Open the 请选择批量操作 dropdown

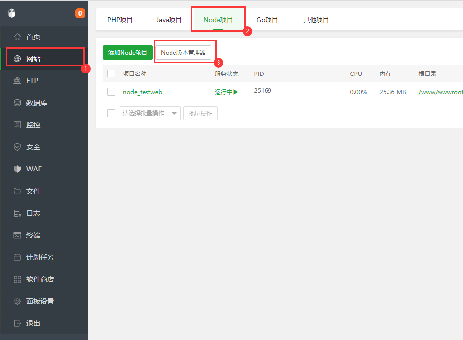[x=150, y=113]
